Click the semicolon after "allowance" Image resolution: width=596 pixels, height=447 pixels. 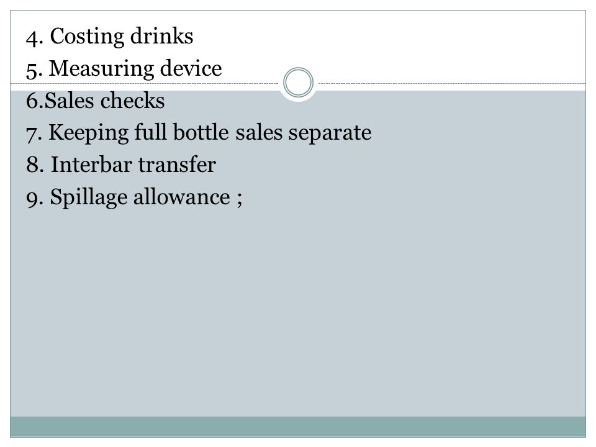point(240,199)
